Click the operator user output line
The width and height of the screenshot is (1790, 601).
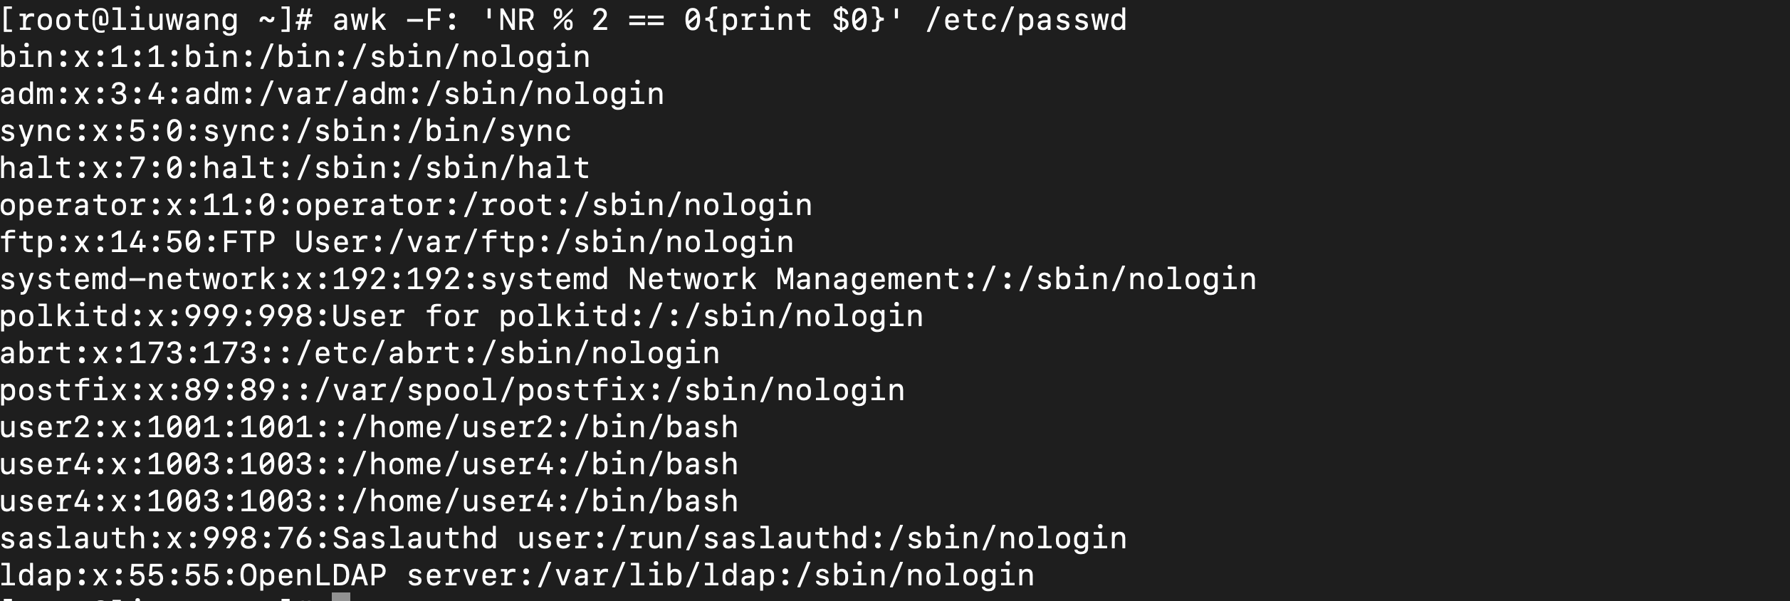[406, 205]
